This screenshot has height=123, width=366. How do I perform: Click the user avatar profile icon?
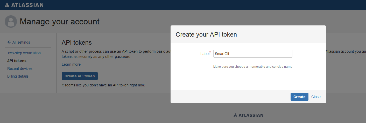click(x=11, y=22)
